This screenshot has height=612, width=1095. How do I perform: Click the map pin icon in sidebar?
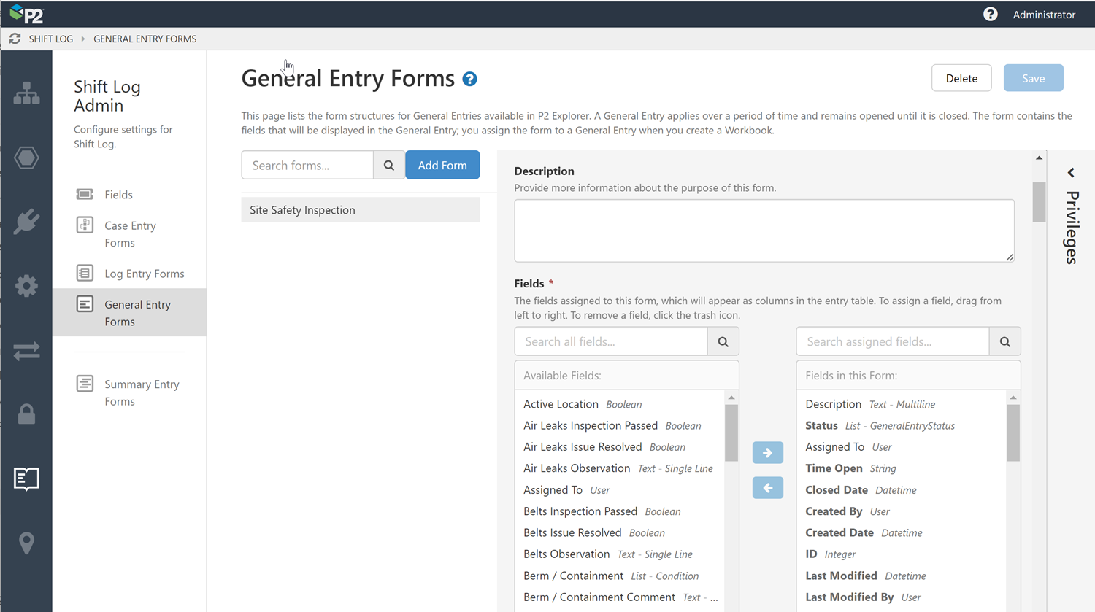click(26, 543)
